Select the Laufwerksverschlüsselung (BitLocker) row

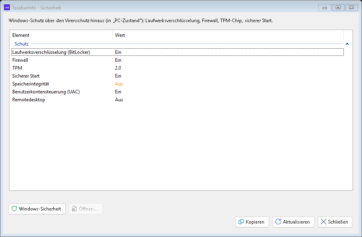[x=177, y=52]
